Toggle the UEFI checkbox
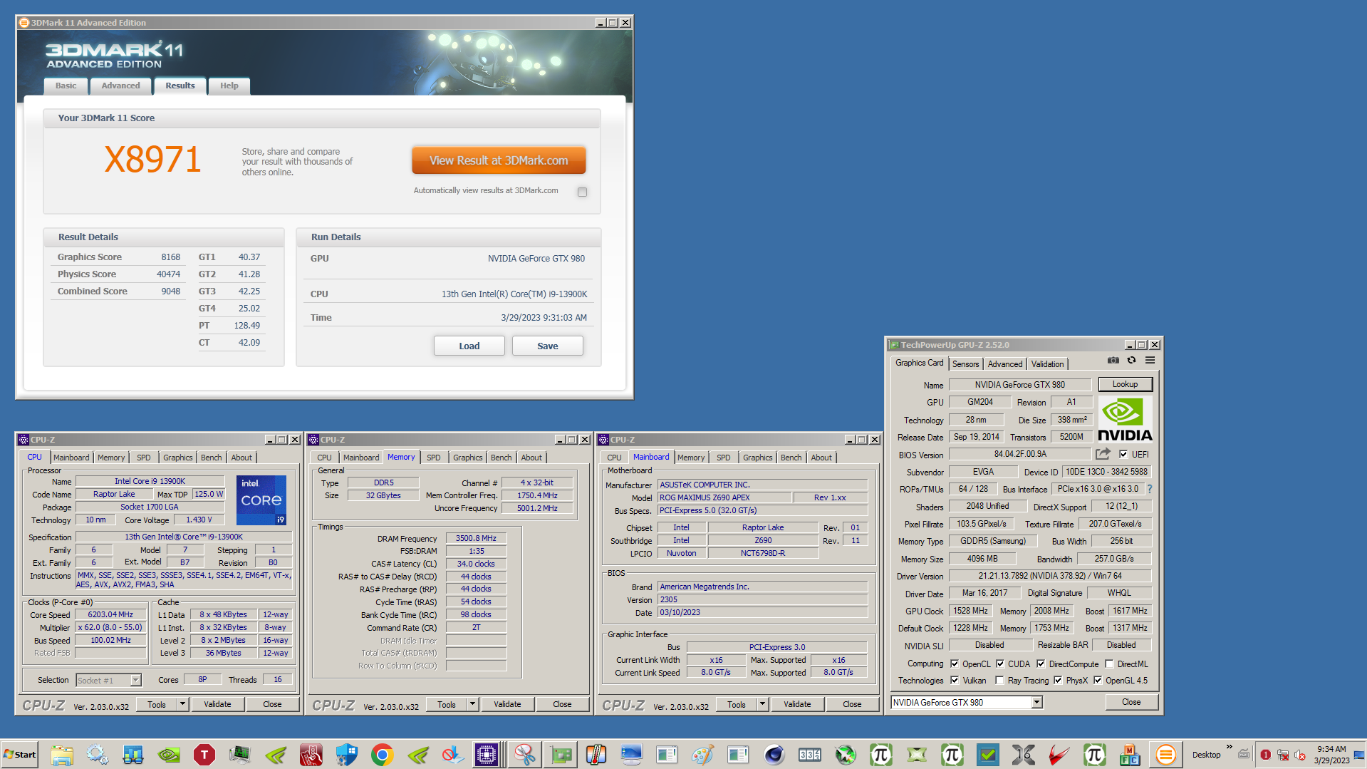The image size is (1367, 769). click(1123, 454)
